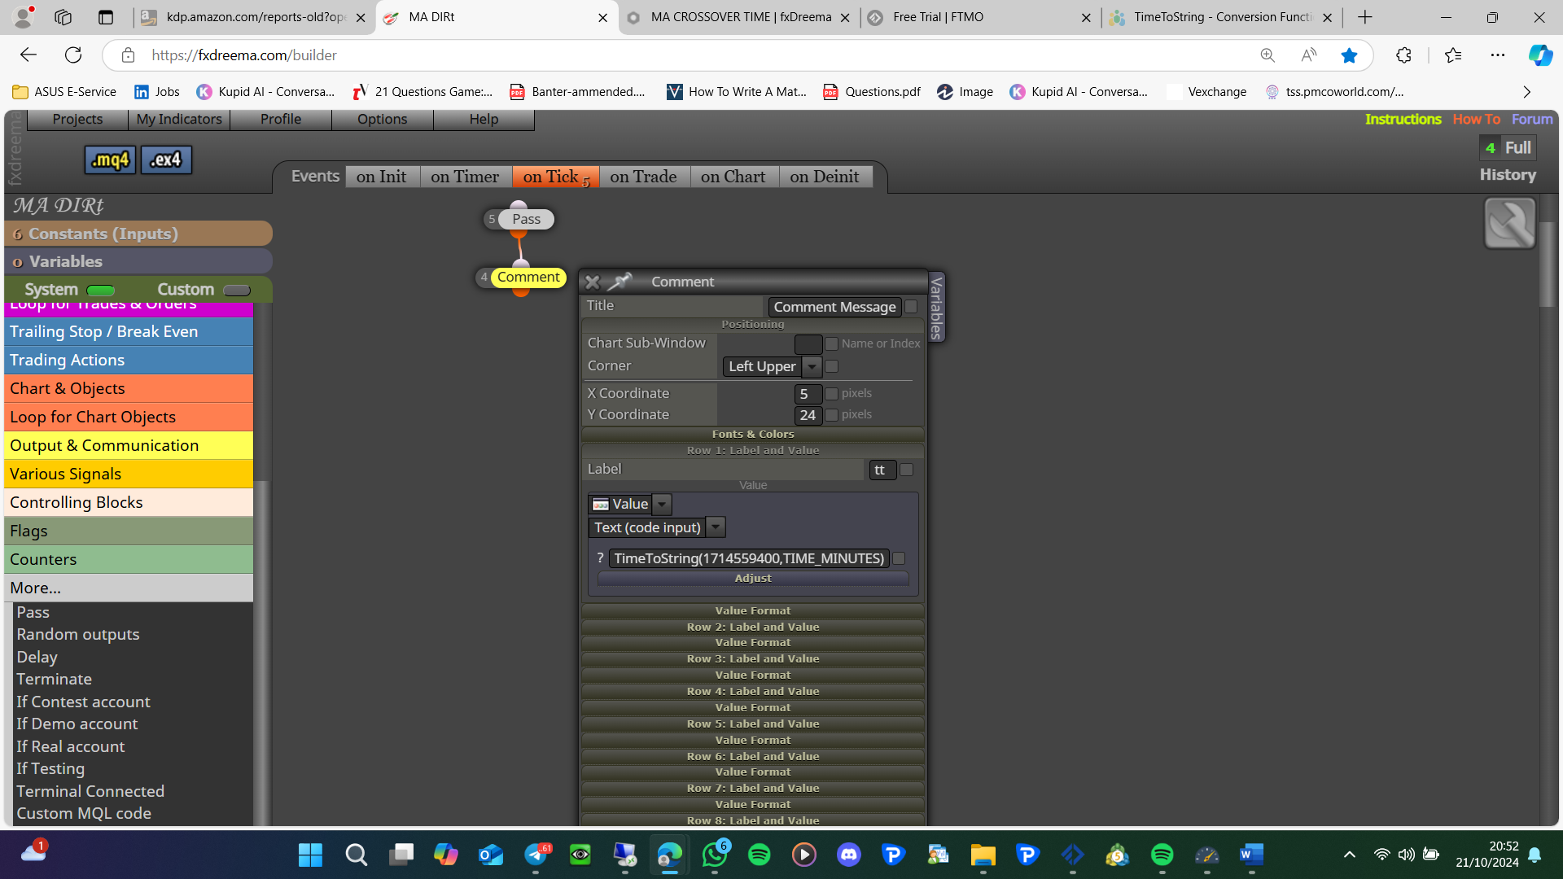Viewport: 1563px width, 879px height.
Task: Open Telegram from the taskbar
Action: (536, 855)
